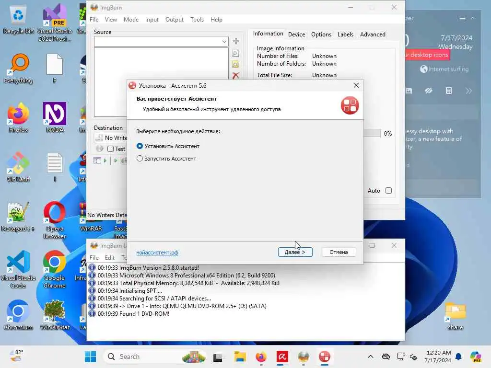
Task: Open the Everything desktop icon
Action: tap(18, 69)
